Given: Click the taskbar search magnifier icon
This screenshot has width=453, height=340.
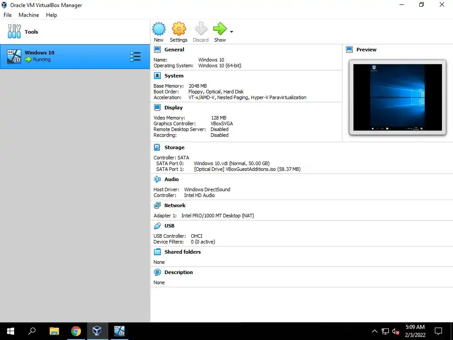Looking at the screenshot, I should [x=32, y=331].
